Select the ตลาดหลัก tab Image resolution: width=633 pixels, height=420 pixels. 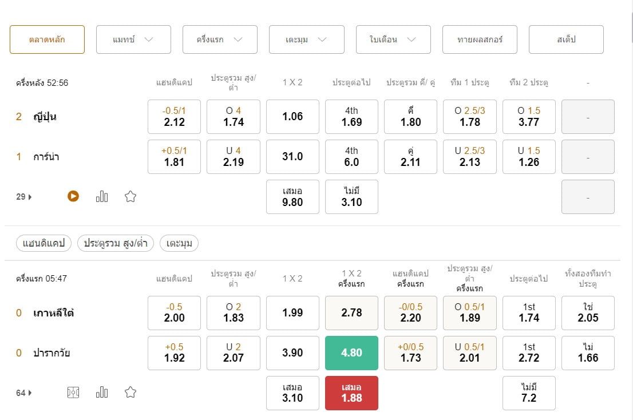[x=48, y=39]
